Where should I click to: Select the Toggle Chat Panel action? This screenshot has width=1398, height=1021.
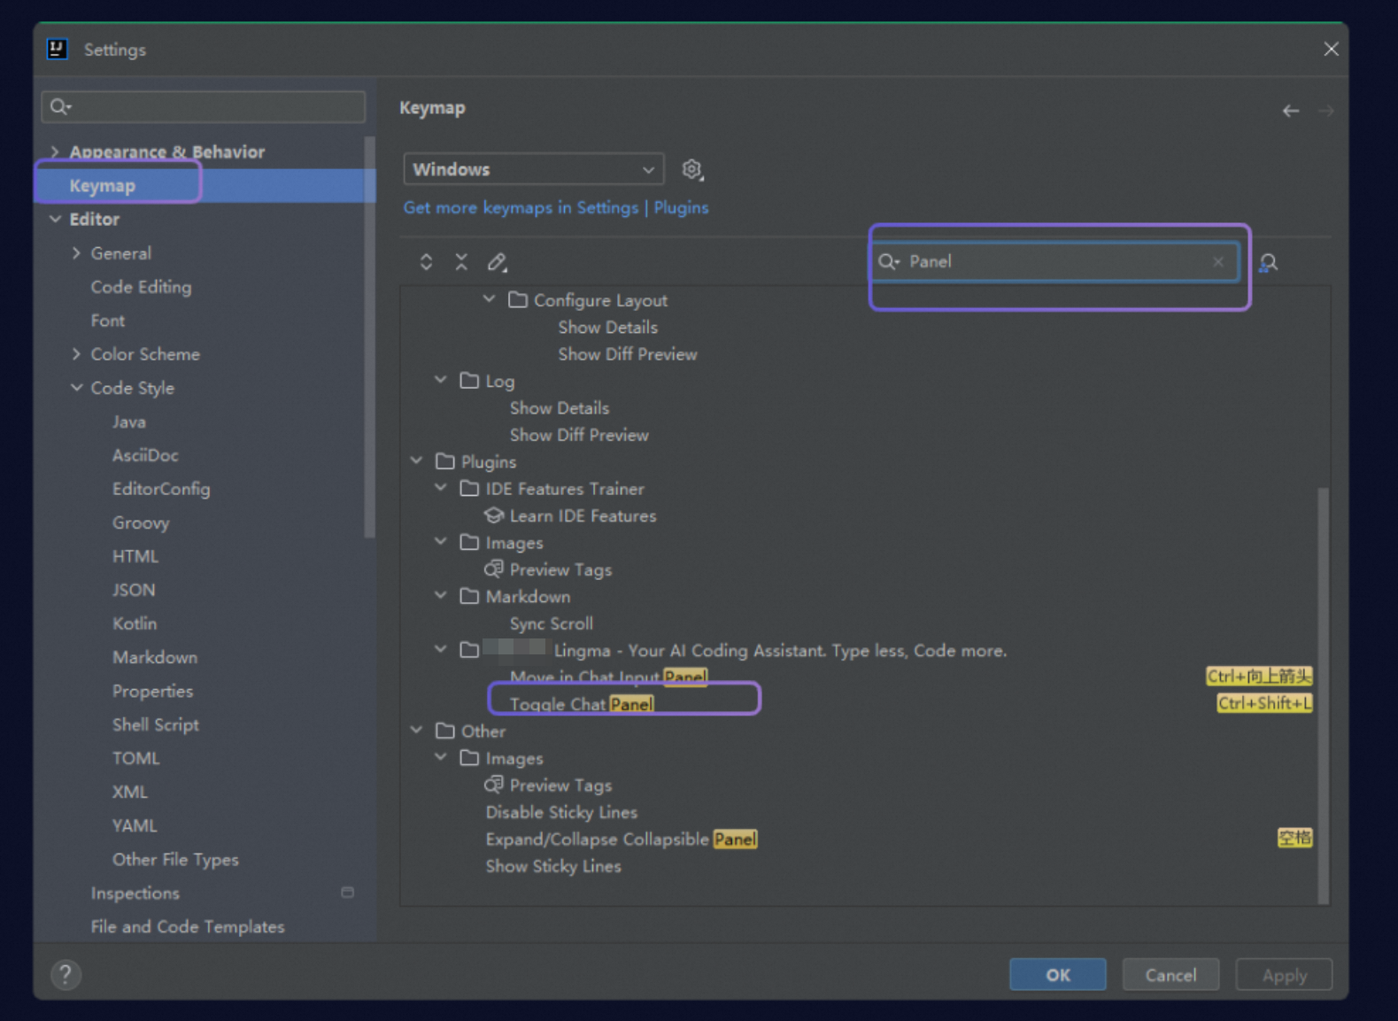coord(582,704)
